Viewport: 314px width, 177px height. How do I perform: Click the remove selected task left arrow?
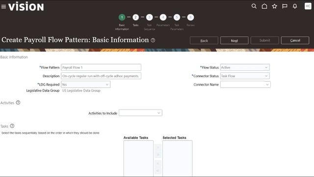(158, 163)
